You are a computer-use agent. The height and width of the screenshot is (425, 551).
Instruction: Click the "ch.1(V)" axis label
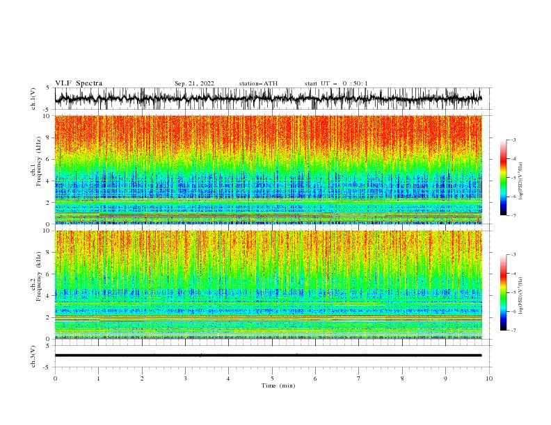33,99
